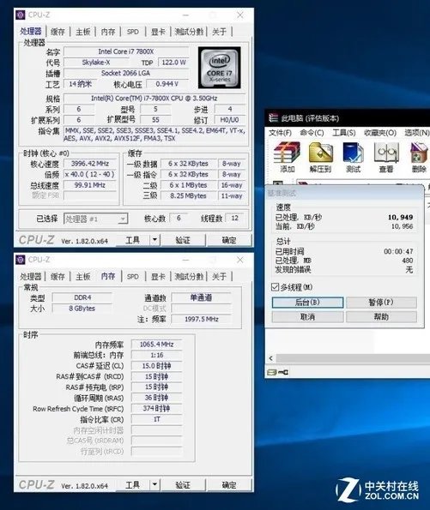Open the Commands (命令) menu in WinRAR
Screen dimensions: 430x510
coord(312,133)
